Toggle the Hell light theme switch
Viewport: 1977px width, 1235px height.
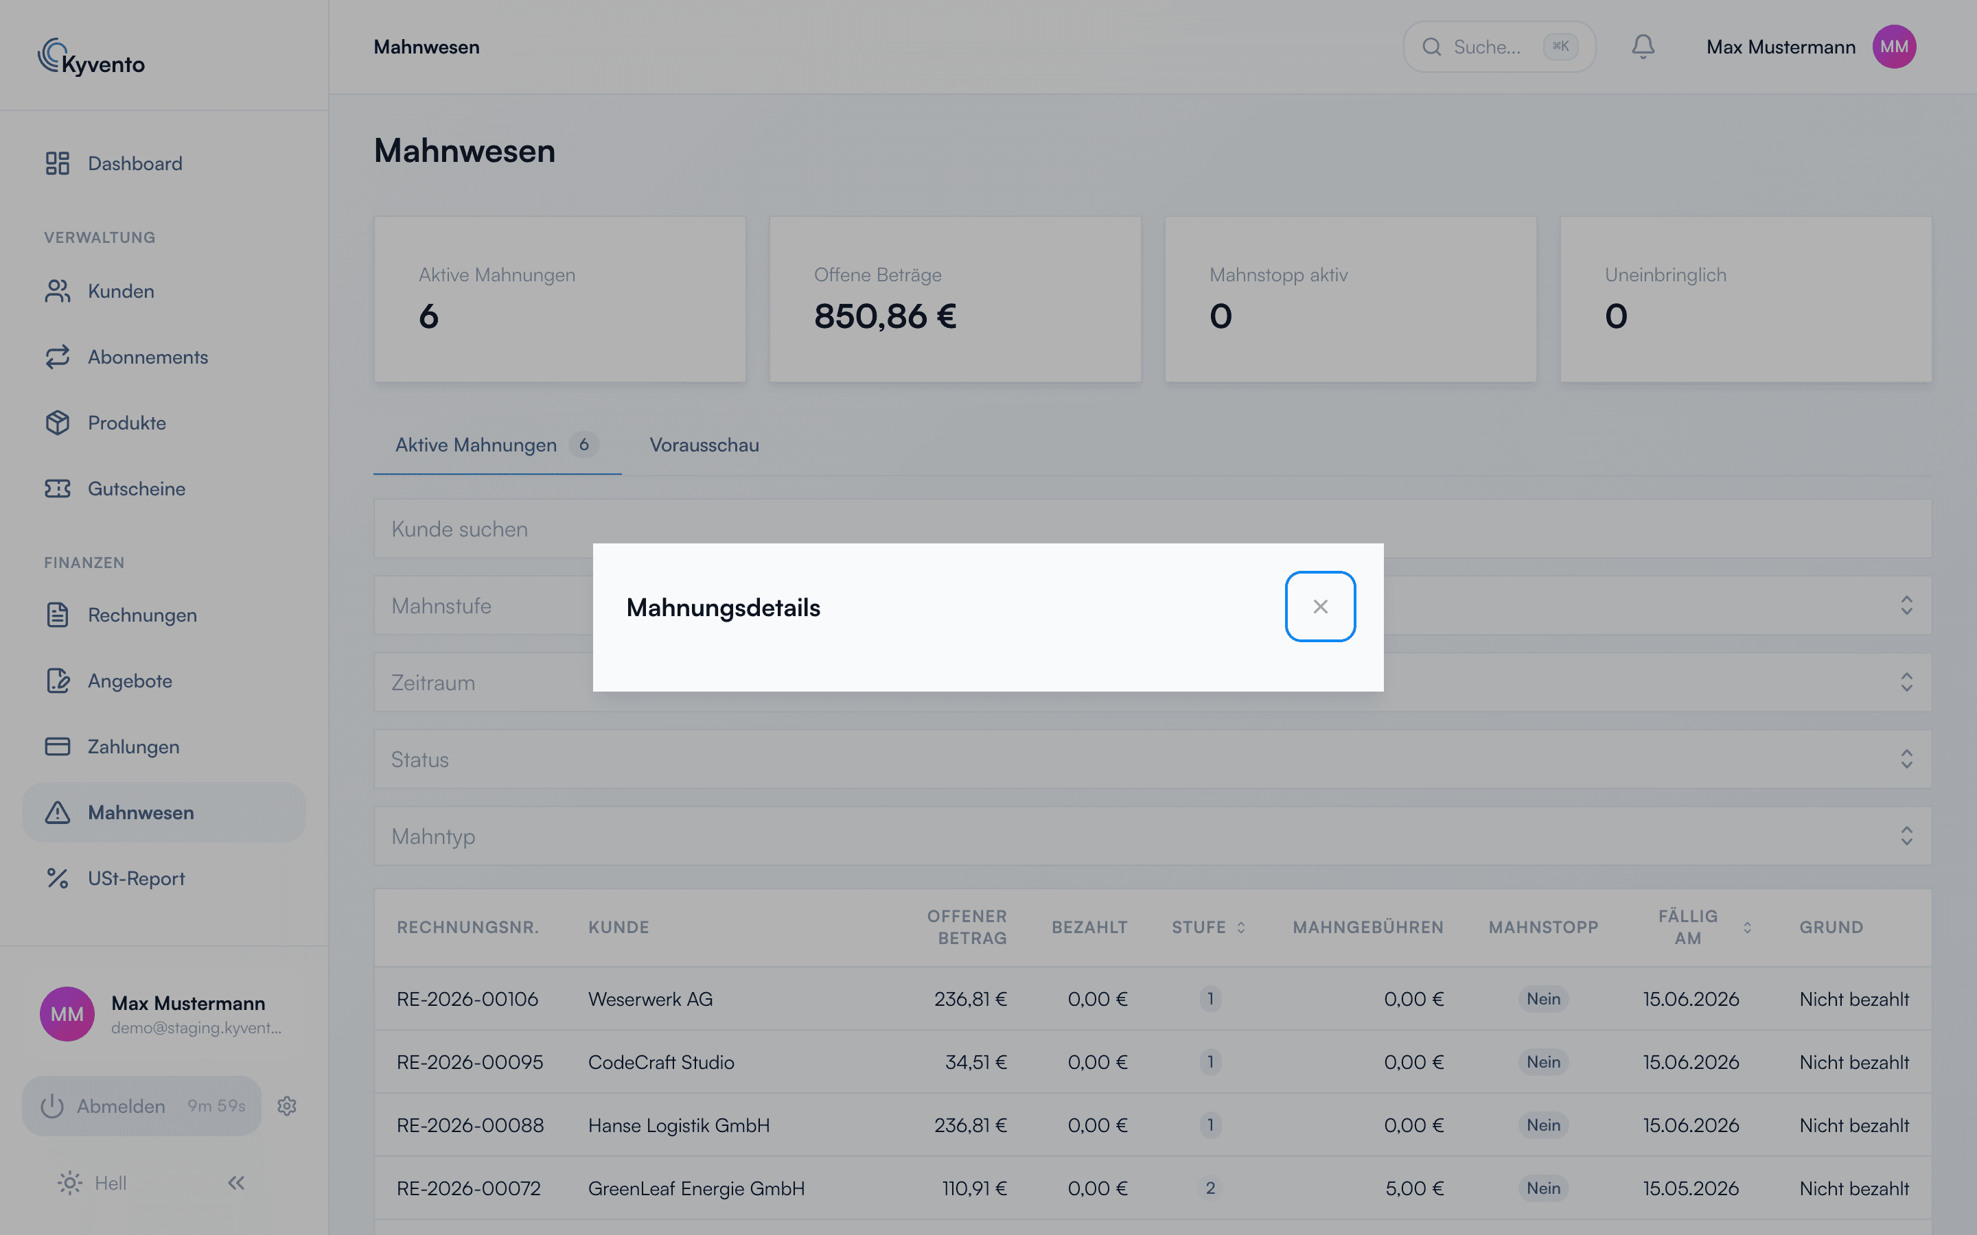pyautogui.click(x=91, y=1183)
